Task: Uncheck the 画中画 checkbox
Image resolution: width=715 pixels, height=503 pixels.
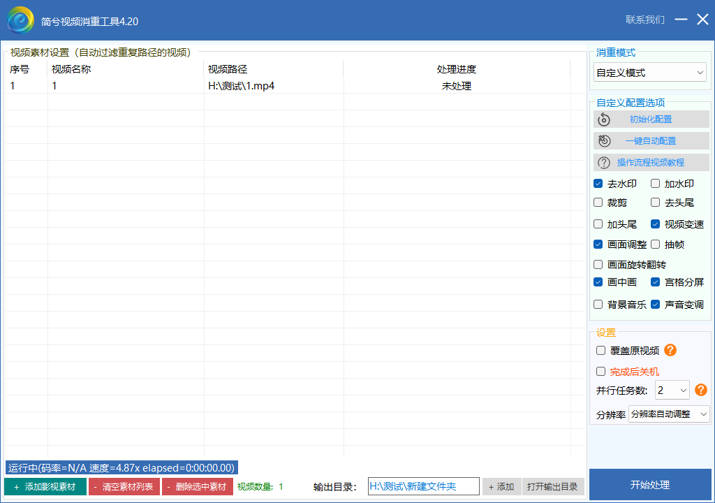Action: tap(598, 282)
